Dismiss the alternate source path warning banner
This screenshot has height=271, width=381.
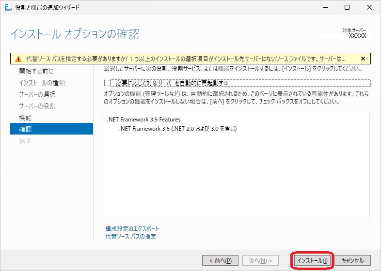point(363,59)
